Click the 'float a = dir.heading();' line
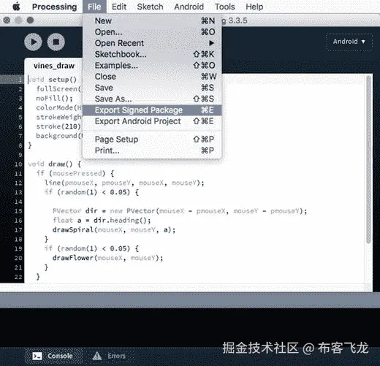 [102, 221]
